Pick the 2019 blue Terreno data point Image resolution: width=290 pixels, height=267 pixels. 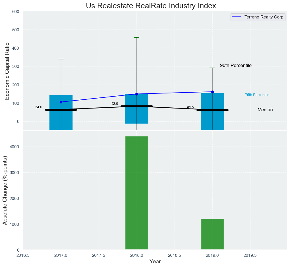pyautogui.click(x=212, y=92)
